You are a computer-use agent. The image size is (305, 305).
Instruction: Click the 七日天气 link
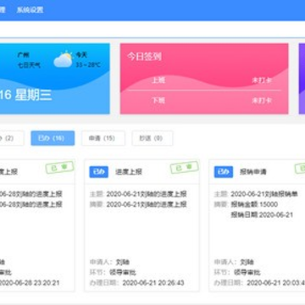tap(29, 65)
